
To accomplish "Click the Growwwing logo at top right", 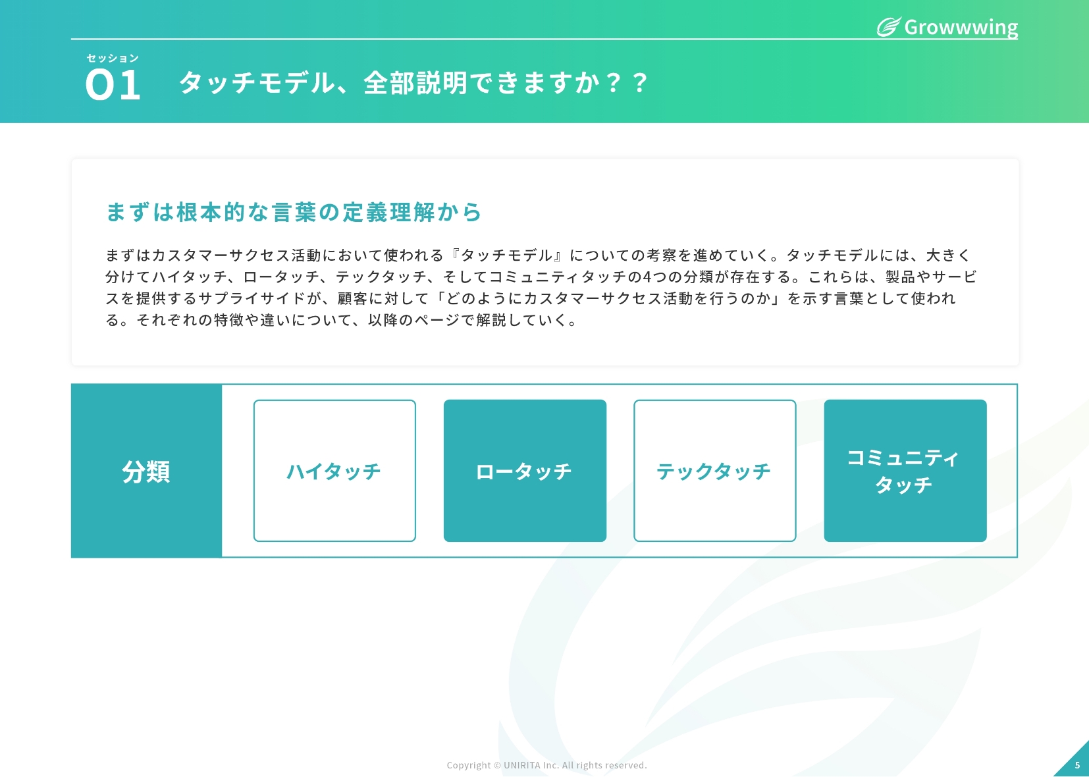I will pyautogui.click(x=947, y=27).
